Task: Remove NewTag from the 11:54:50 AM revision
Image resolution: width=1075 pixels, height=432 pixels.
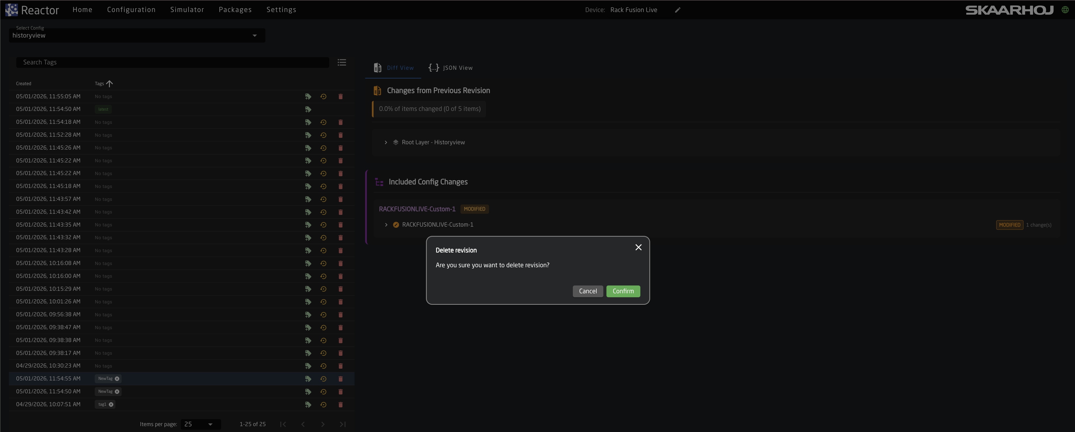Action: pyautogui.click(x=117, y=392)
